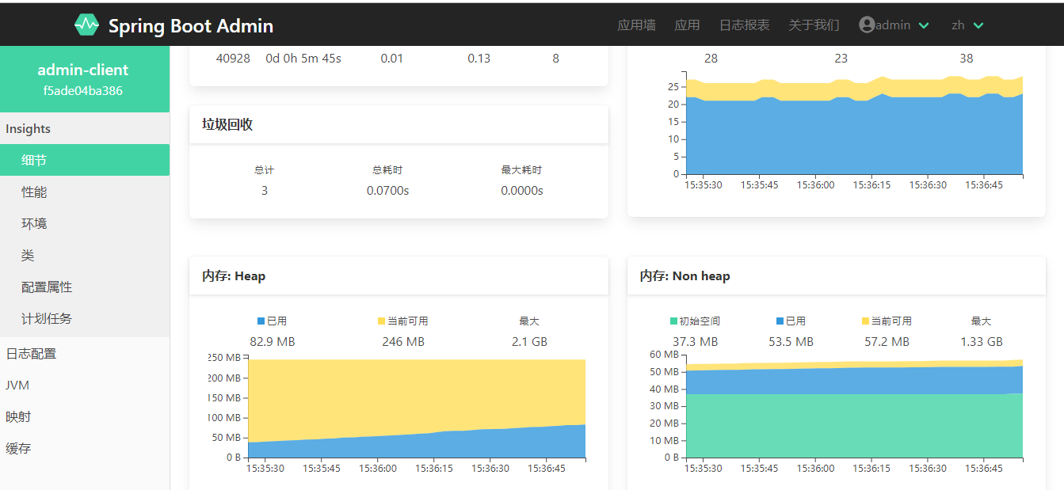
Task: Open the 应用墙 navigation item
Action: [636, 25]
